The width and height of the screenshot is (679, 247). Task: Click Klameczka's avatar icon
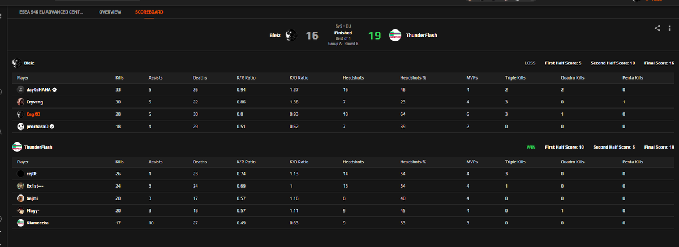(x=20, y=223)
